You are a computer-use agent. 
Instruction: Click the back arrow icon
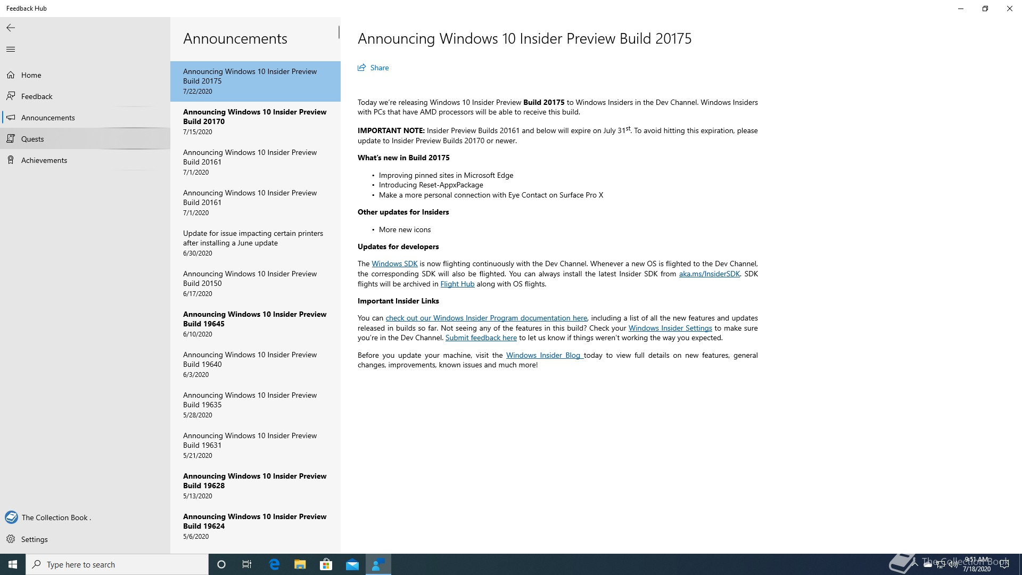[11, 28]
